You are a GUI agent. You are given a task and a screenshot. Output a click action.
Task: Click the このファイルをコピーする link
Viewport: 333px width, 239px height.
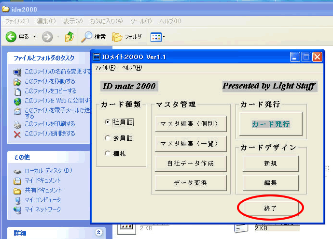[x=51, y=91]
